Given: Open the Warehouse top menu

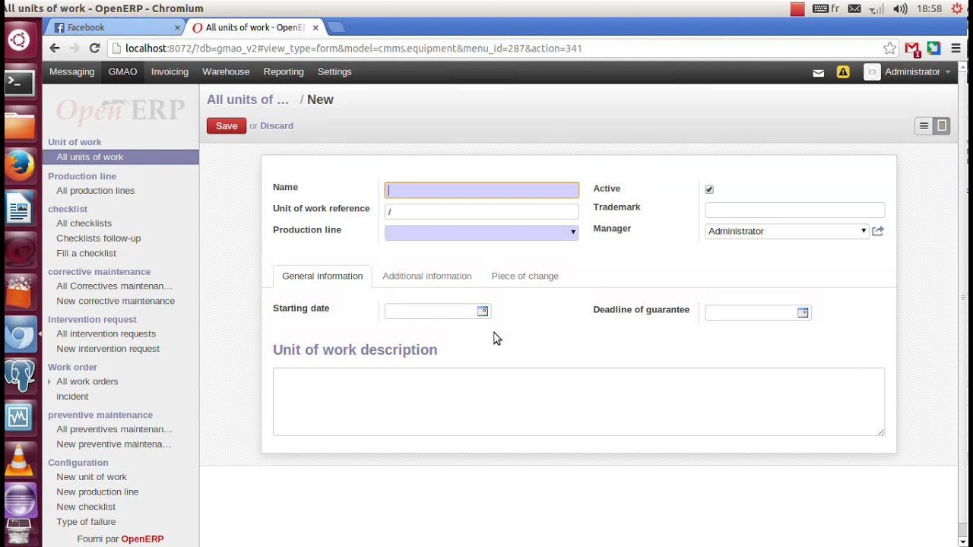Looking at the screenshot, I should pos(225,71).
